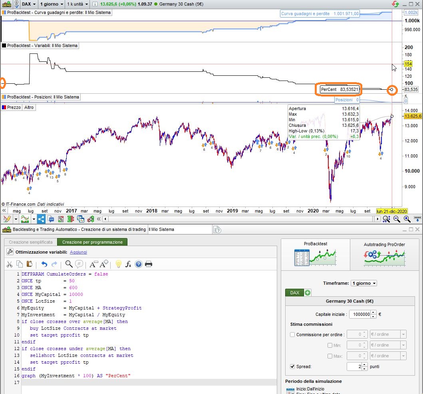The width and height of the screenshot is (423, 394).
Task: Click the ProBacktest chart table icon
Action: [315, 258]
